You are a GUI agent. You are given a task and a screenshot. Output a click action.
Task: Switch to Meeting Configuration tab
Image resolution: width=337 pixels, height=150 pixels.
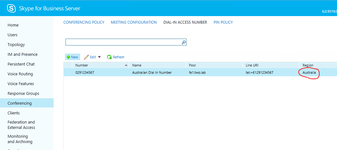[134, 22]
